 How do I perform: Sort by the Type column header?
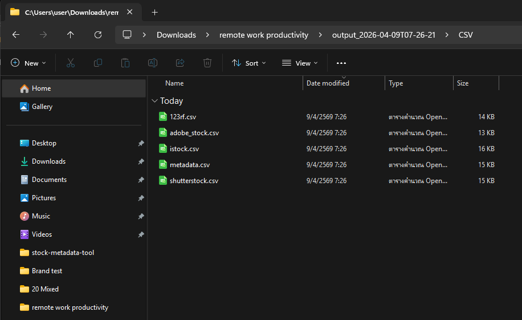pyautogui.click(x=395, y=83)
